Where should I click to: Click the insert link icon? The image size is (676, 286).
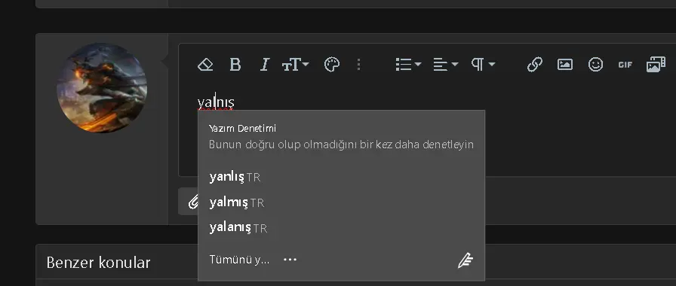(x=535, y=65)
